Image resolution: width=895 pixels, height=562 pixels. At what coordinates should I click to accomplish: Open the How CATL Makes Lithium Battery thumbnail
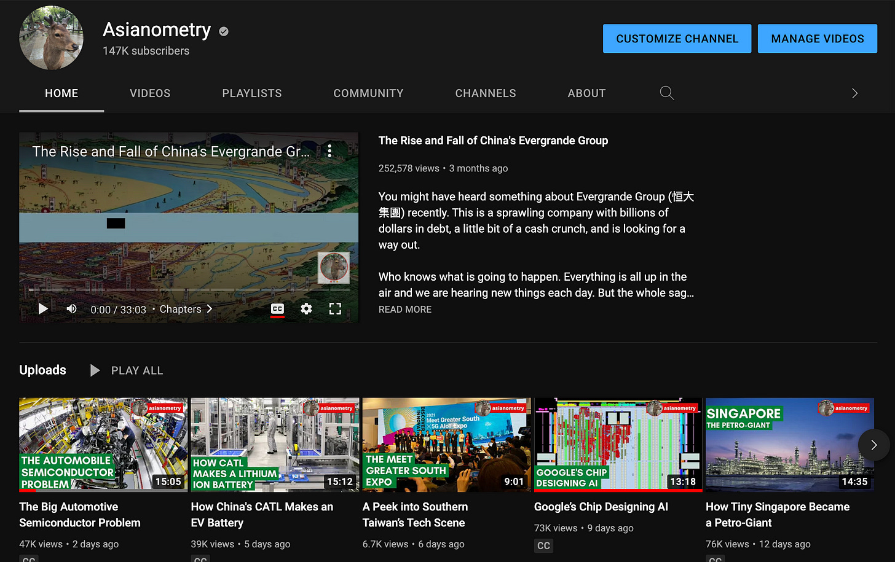[275, 445]
